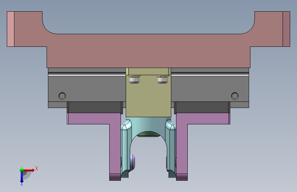Pick the left dark gray slider carriage

pos(95,107)
